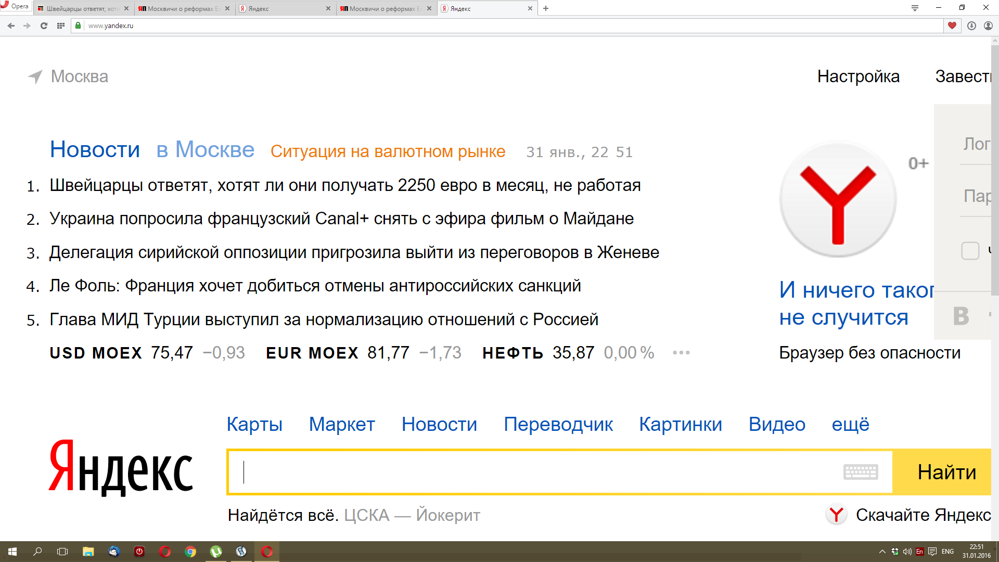Close the Швейцарцы ответят tab

[126, 8]
